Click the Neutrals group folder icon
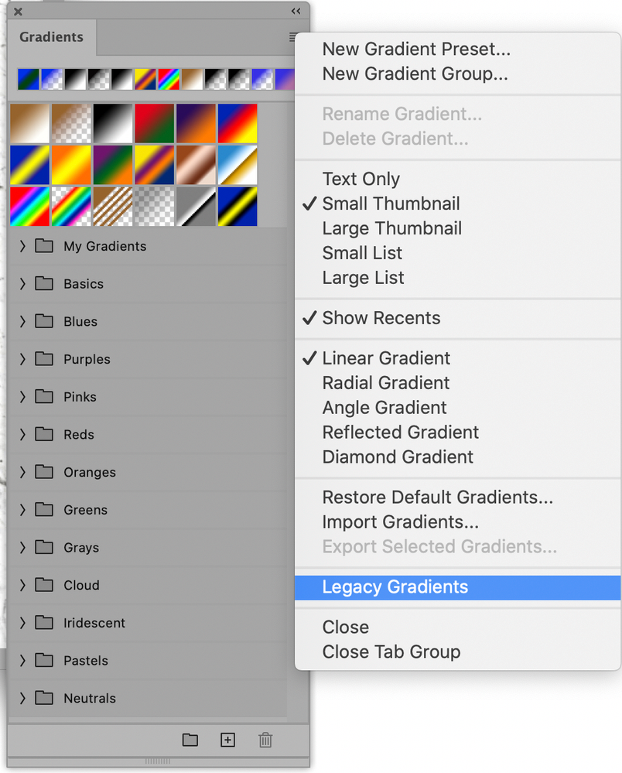The height and width of the screenshot is (773, 622). click(x=43, y=698)
